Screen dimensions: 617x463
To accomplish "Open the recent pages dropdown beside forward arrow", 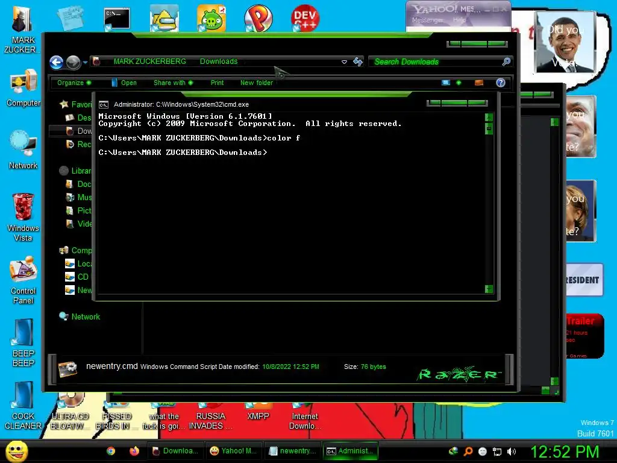I will [85, 62].
